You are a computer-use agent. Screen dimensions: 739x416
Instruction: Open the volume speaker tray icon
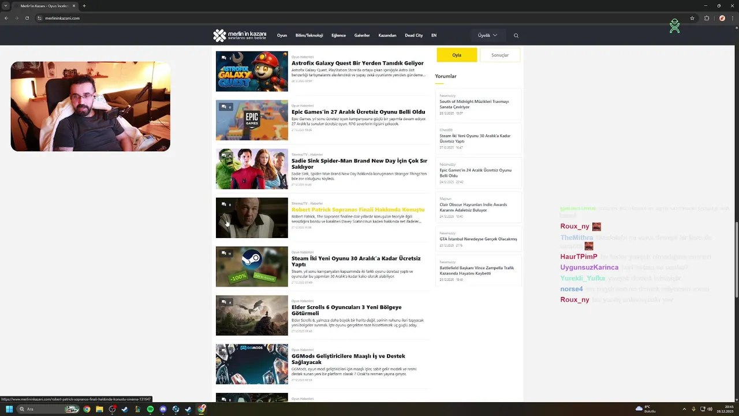pos(710,409)
